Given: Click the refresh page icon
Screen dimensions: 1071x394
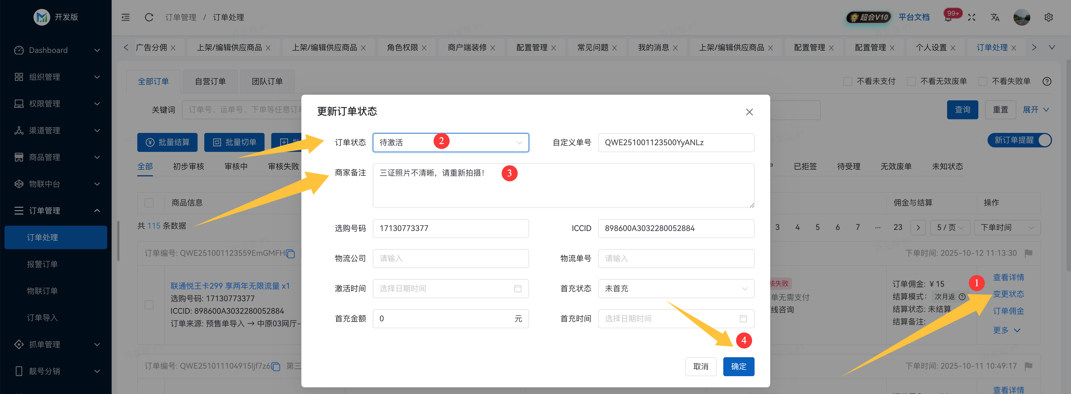Looking at the screenshot, I should [149, 18].
